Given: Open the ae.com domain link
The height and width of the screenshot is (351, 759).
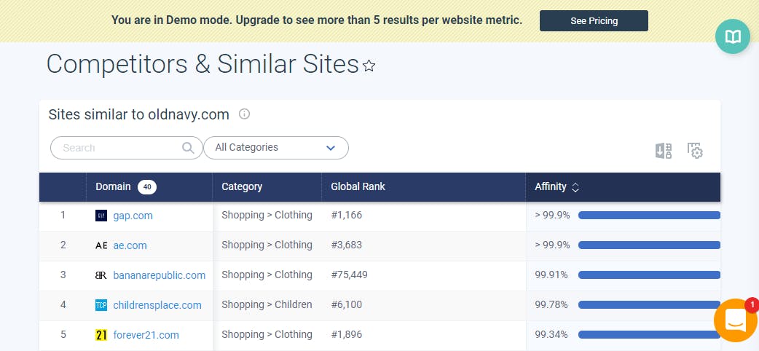Looking at the screenshot, I should pos(130,245).
